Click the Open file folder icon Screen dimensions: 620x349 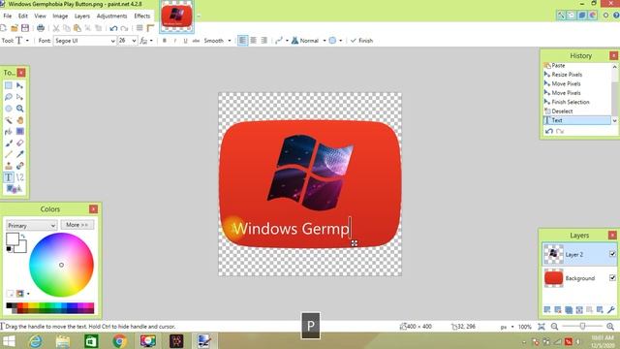point(15,28)
